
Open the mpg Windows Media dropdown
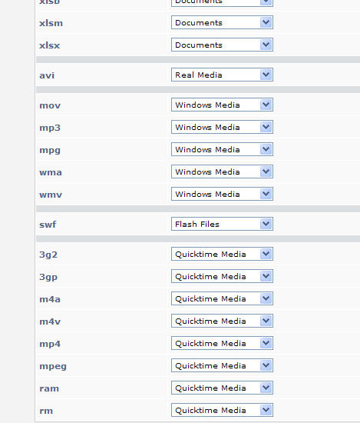(222, 149)
